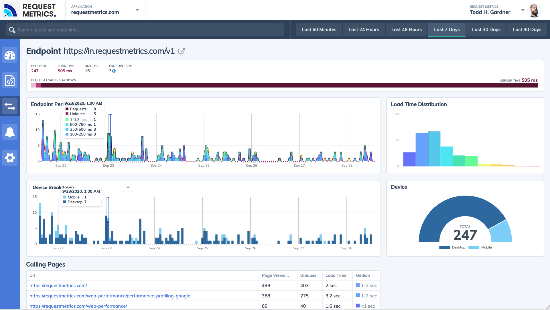This screenshot has height=310, width=550.
Task: Select the Last 90 Days time range
Action: 527,29
